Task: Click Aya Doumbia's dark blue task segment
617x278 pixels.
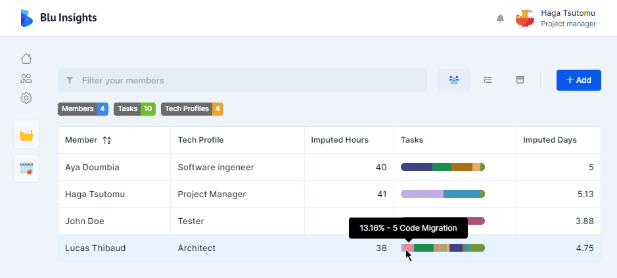Action: point(417,167)
